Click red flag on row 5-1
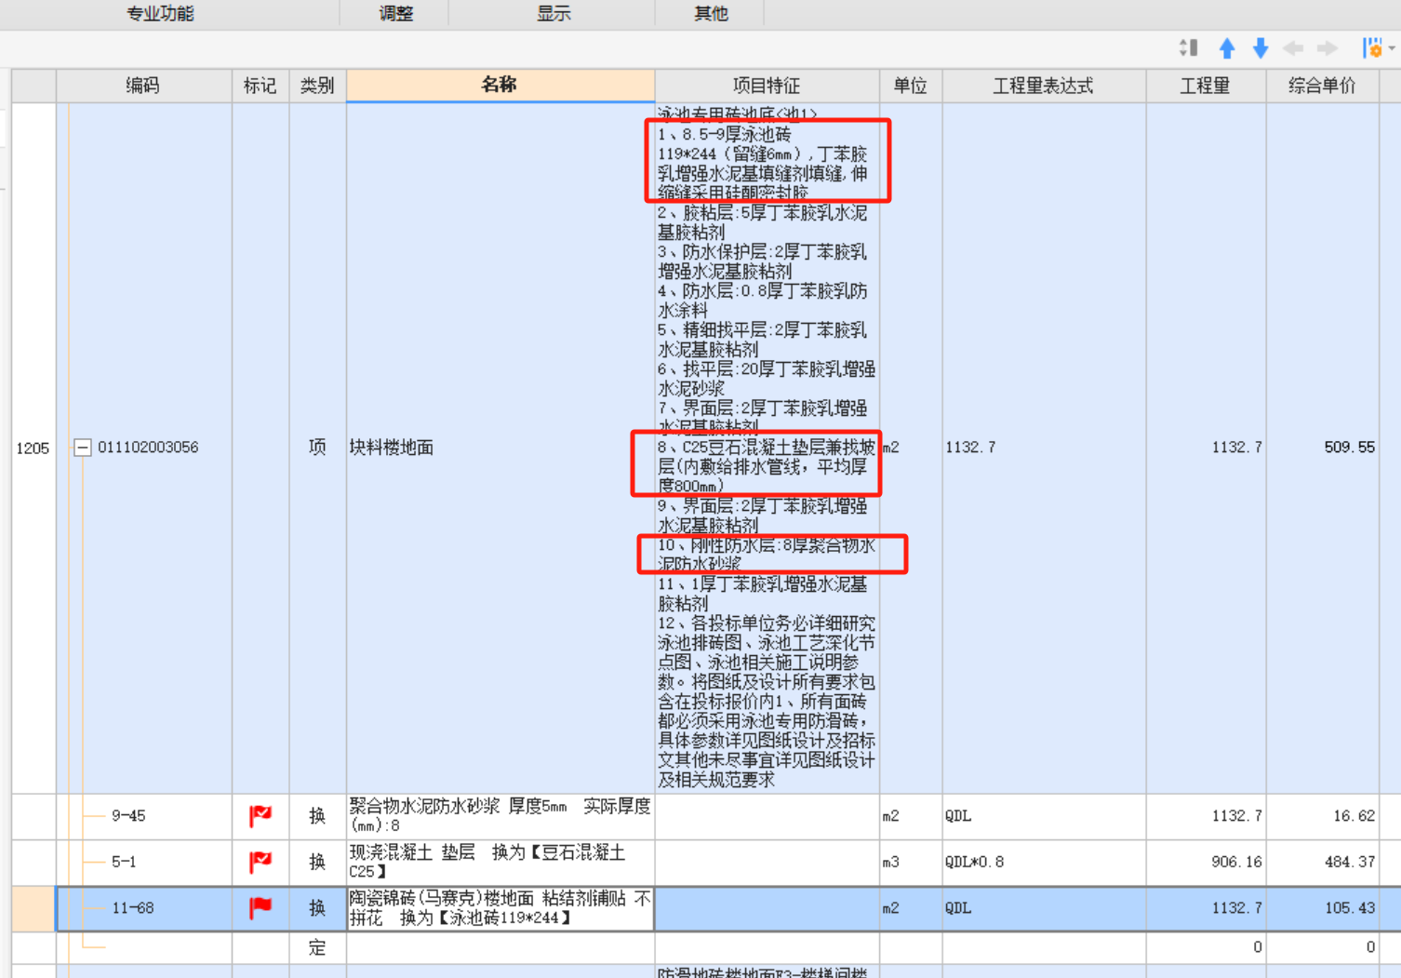The height and width of the screenshot is (978, 1401). [x=260, y=862]
